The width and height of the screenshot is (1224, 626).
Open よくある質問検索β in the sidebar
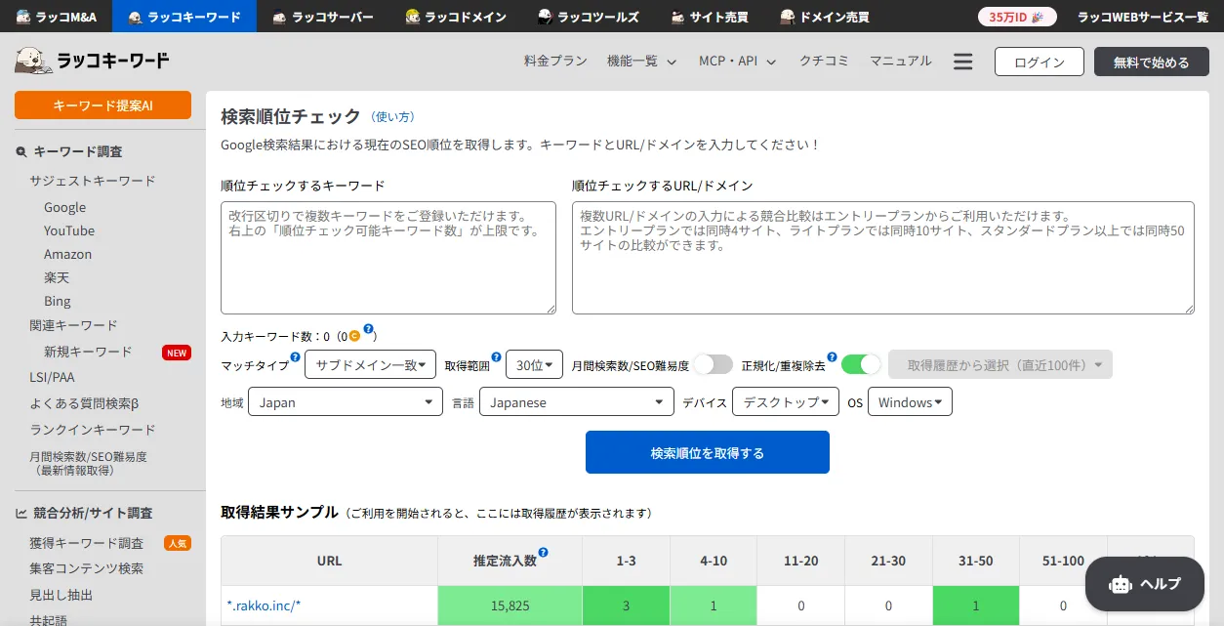84,403
